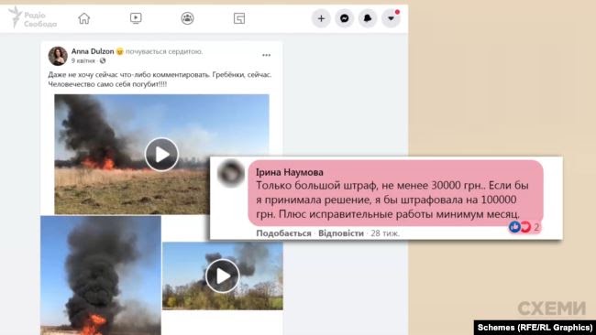Click the 9 квітня post date
The image size is (596, 335).
point(83,60)
